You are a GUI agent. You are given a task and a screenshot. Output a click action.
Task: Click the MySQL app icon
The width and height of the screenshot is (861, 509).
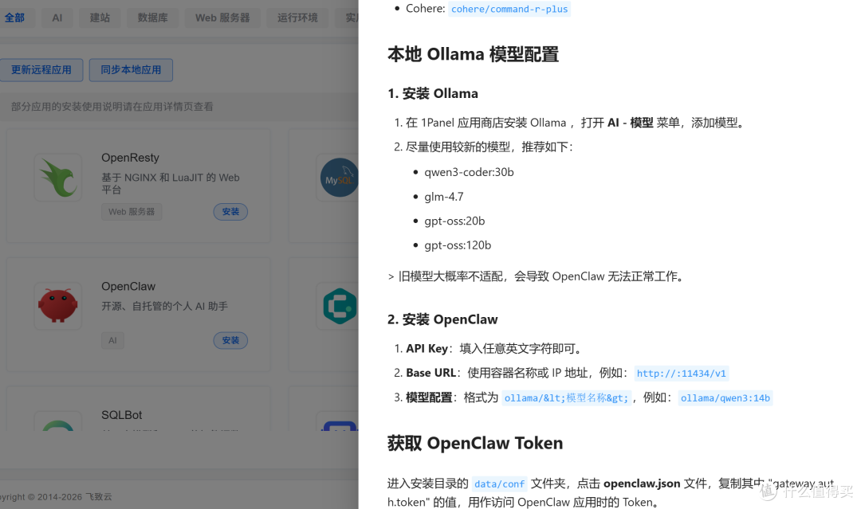pos(338,178)
